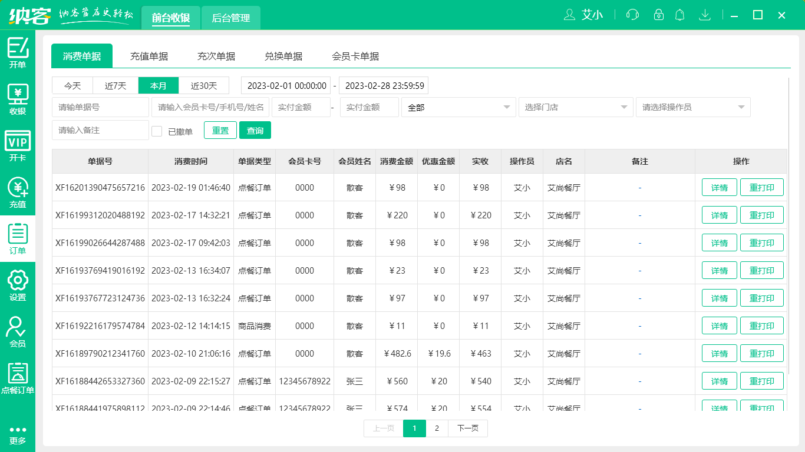Image resolution: width=805 pixels, height=452 pixels.
Task: Go to page 2 of results
Action: (x=437, y=428)
